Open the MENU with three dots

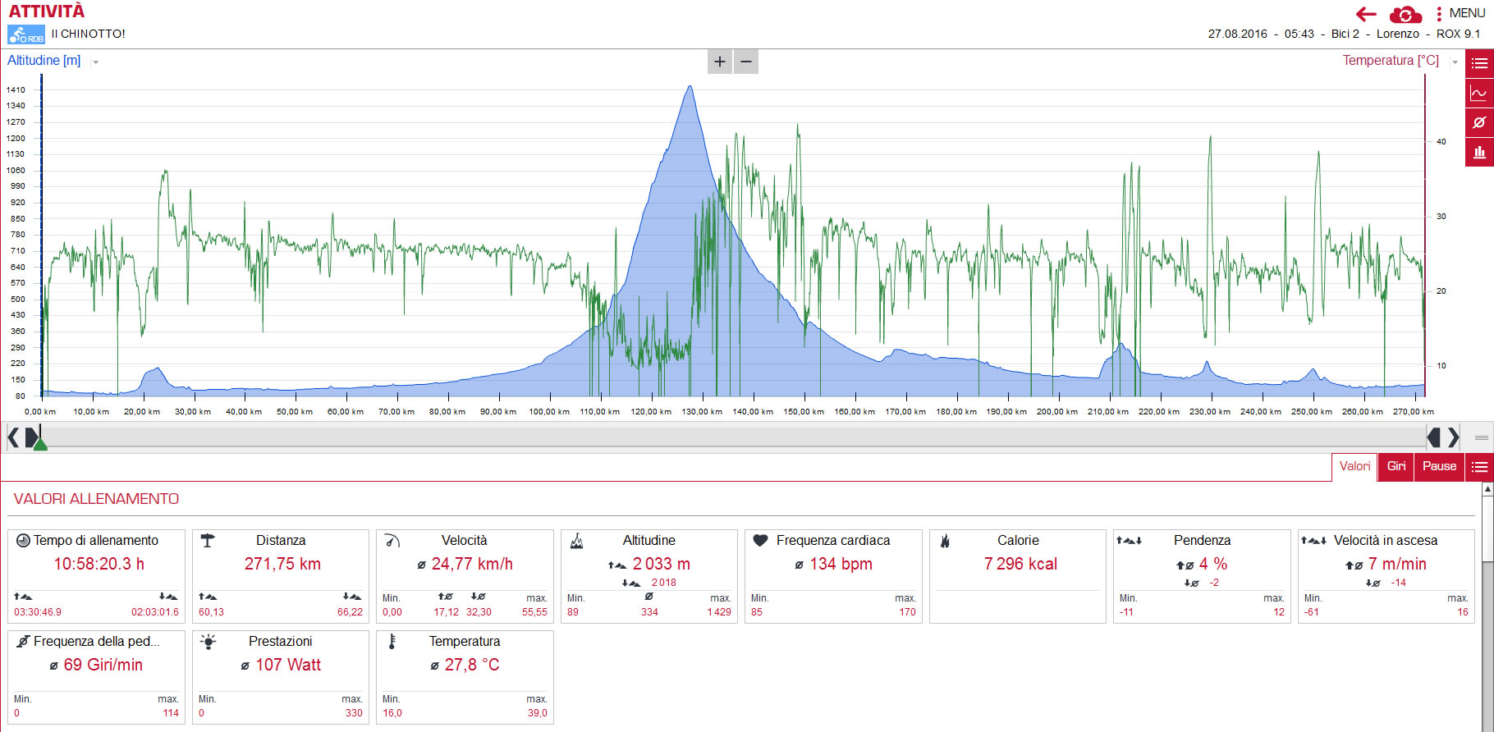1460,13
